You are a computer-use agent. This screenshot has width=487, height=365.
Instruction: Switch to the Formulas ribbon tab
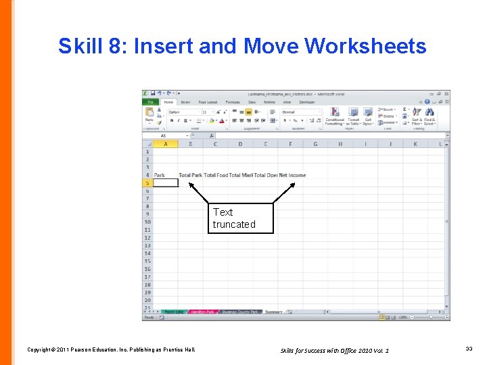tap(233, 102)
